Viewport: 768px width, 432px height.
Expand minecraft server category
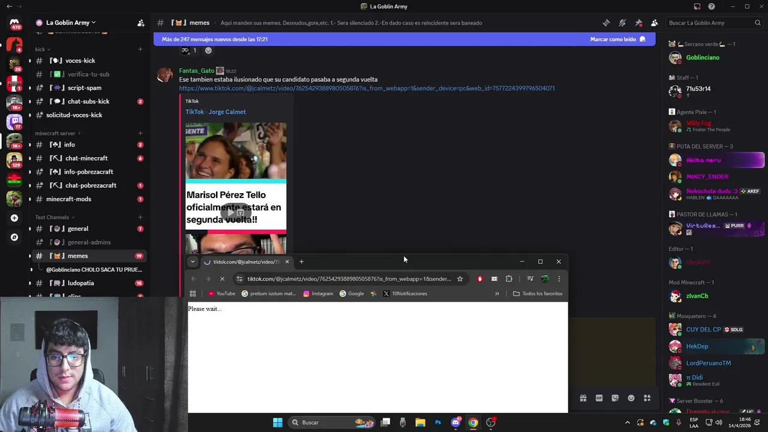(x=58, y=133)
